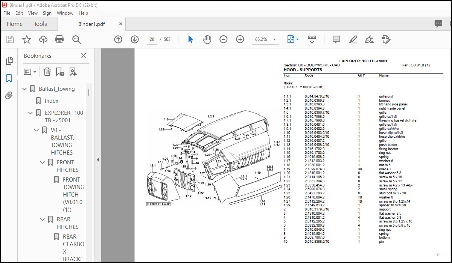Click the bookmarks panel scrollbar
This screenshot has width=452, height=263.
89,92
